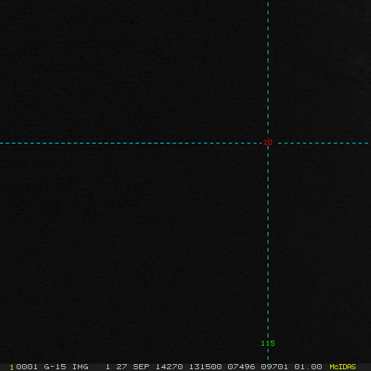Click the red latitude label 20

coord(268,142)
